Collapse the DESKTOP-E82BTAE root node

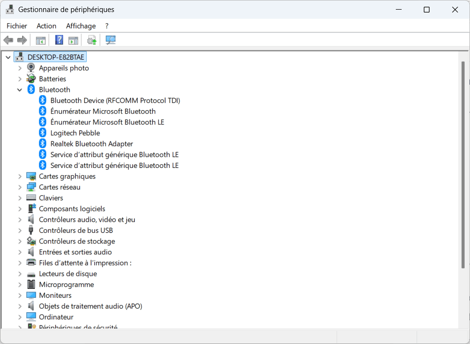(x=8, y=57)
